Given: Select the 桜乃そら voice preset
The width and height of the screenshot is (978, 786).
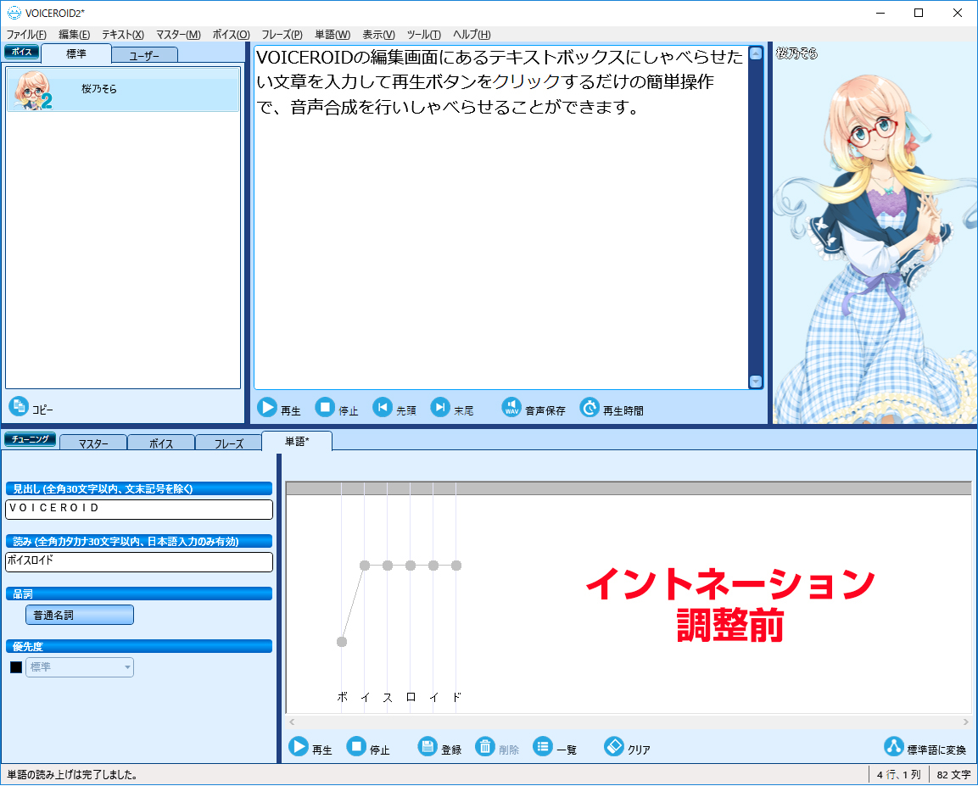Looking at the screenshot, I should (x=123, y=90).
